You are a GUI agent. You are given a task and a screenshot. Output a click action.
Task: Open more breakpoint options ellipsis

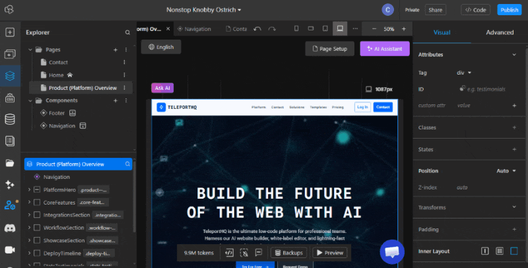(355, 29)
